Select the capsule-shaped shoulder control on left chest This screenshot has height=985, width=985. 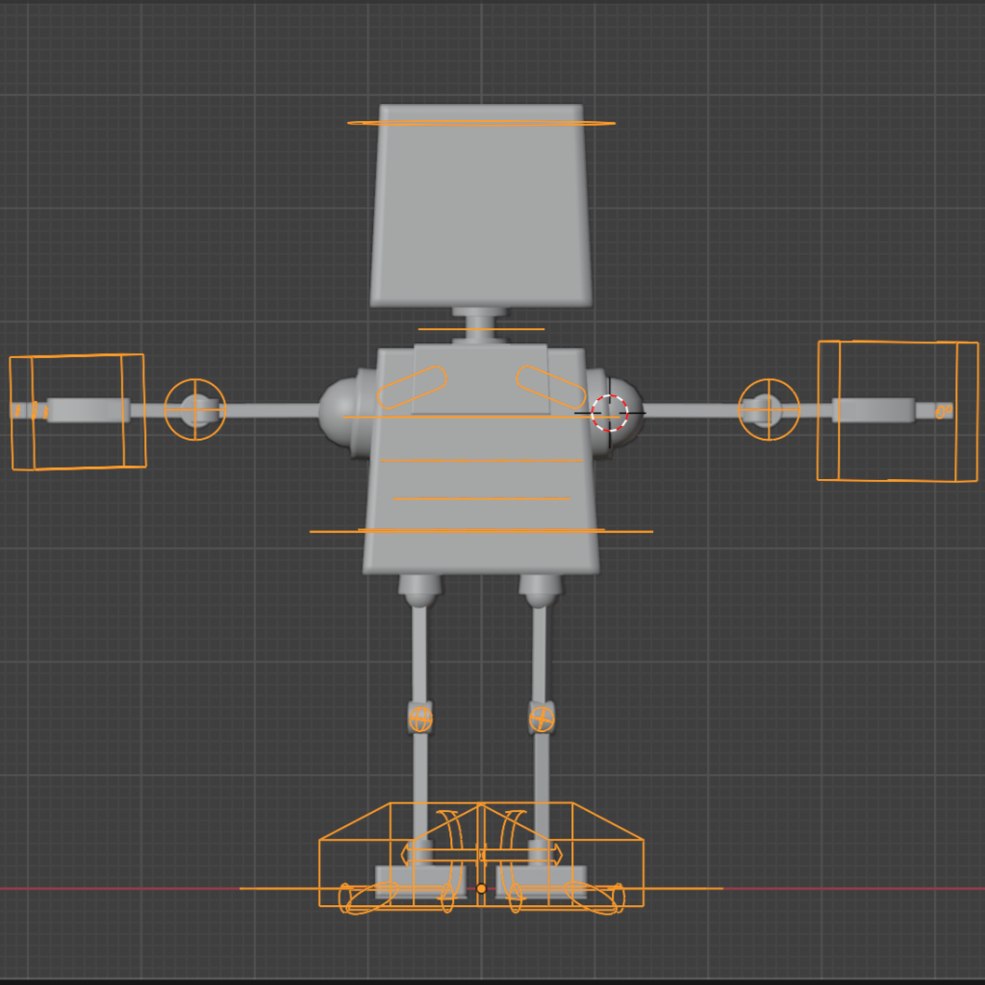pos(413,387)
